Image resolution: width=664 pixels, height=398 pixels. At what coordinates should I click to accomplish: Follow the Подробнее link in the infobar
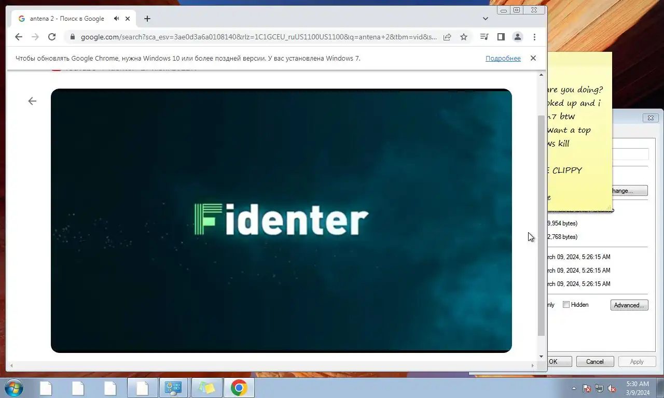503,59
